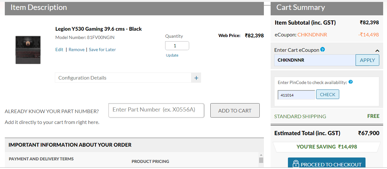Click Estimated Total ₹67,900
This screenshot has width=387, height=169.
(369, 133)
